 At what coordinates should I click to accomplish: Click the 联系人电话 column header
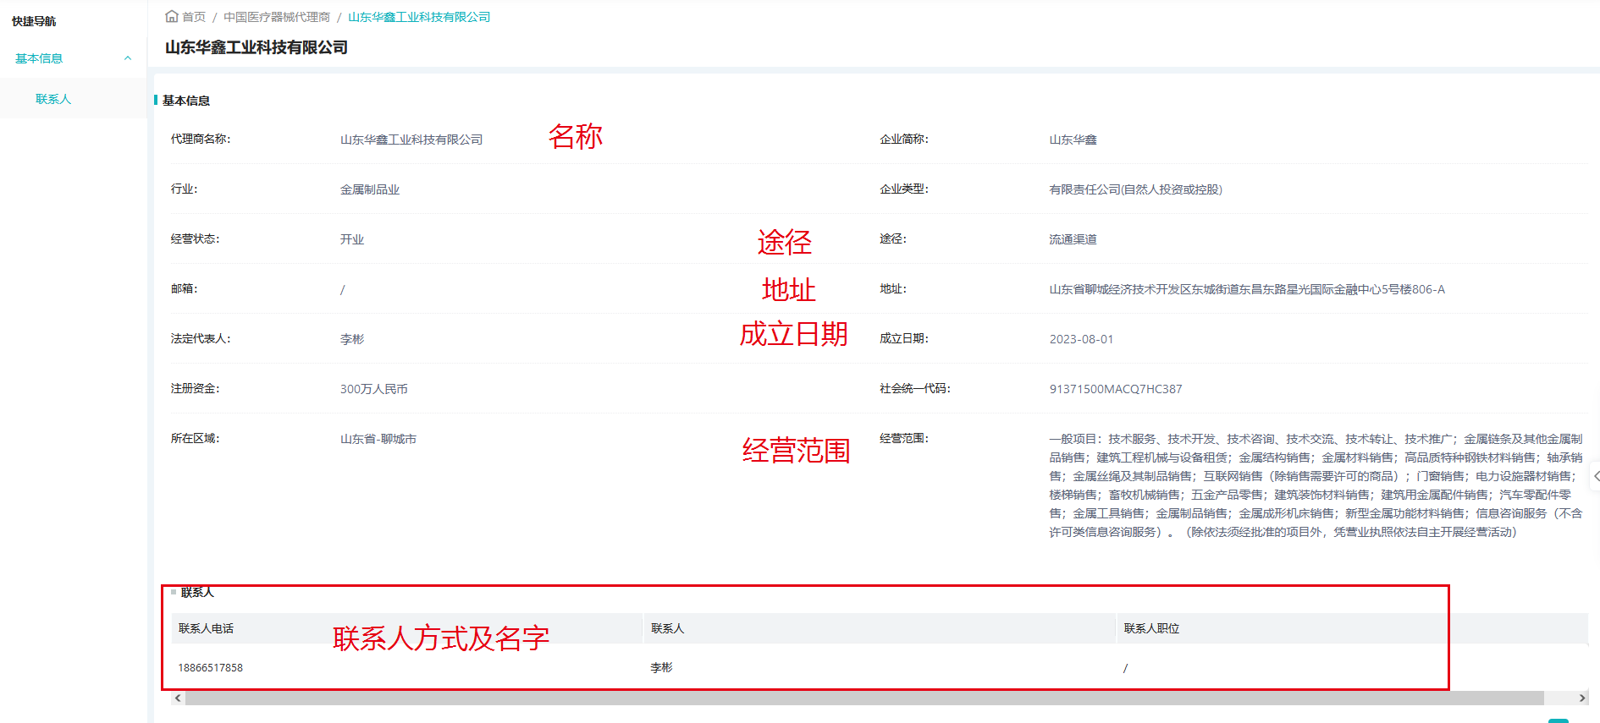[x=206, y=628]
